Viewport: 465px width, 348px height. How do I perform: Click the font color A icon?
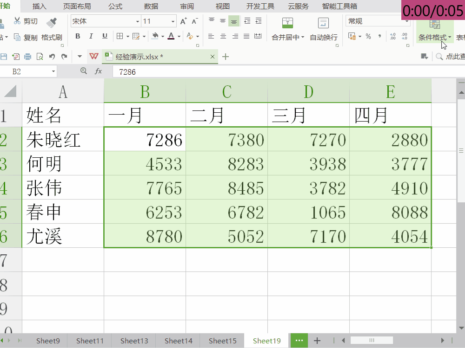pyautogui.click(x=171, y=36)
